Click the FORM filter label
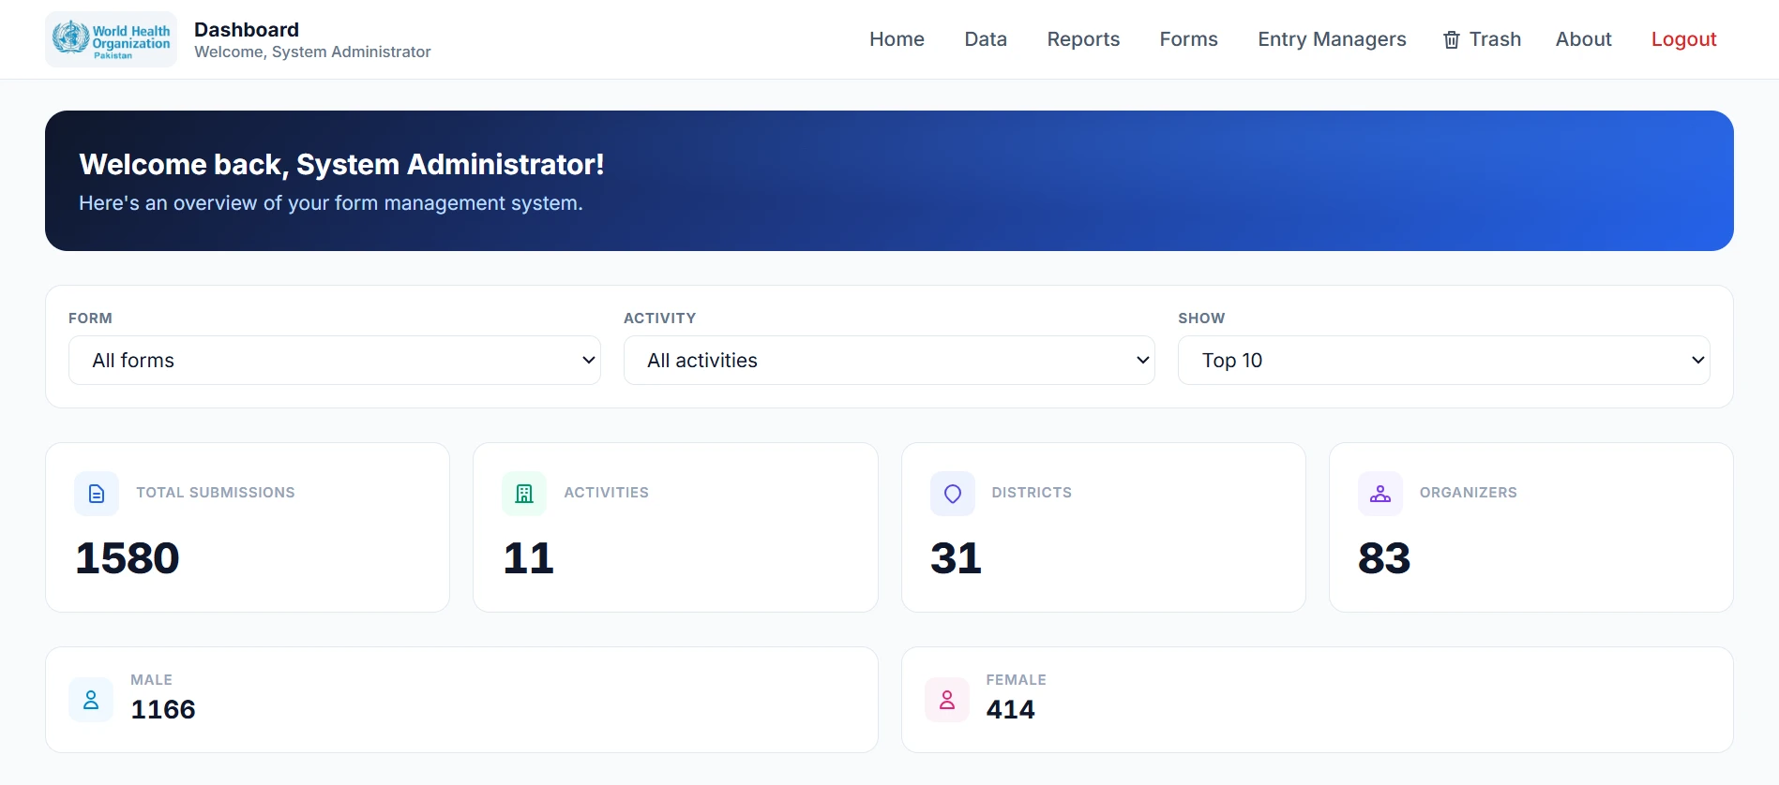1779x785 pixels. pyautogui.click(x=90, y=318)
